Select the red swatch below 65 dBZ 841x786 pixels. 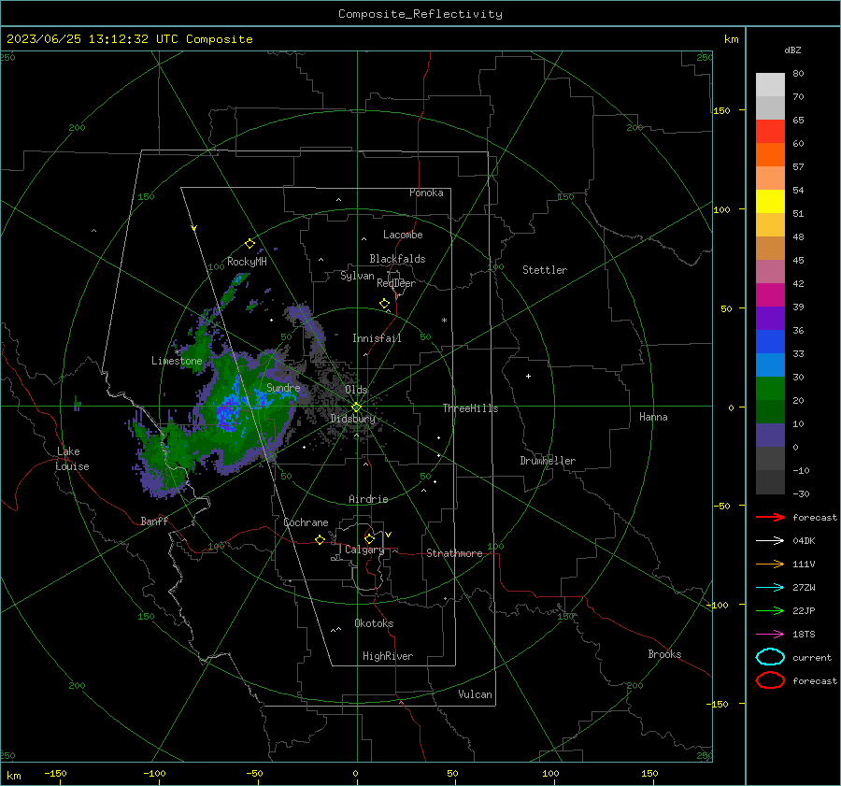(770, 131)
